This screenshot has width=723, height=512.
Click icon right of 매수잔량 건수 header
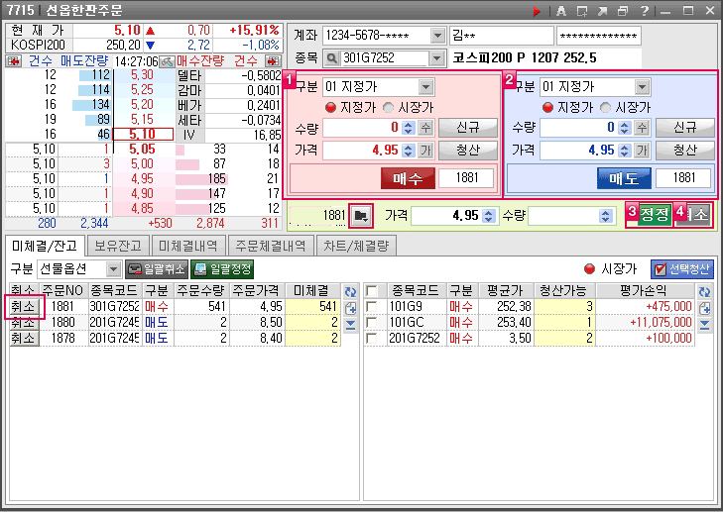(x=273, y=60)
